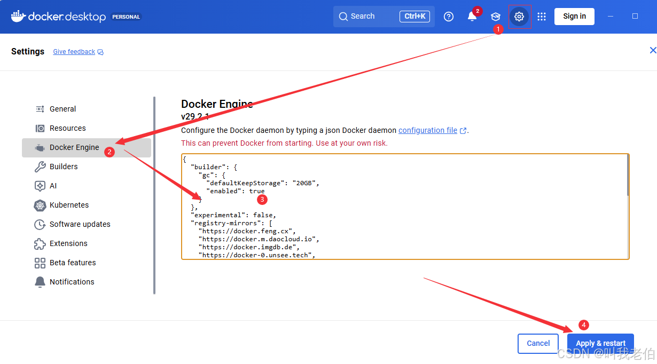657x364 pixels.
Task: Click the magnifier icon in Search
Action: click(343, 17)
